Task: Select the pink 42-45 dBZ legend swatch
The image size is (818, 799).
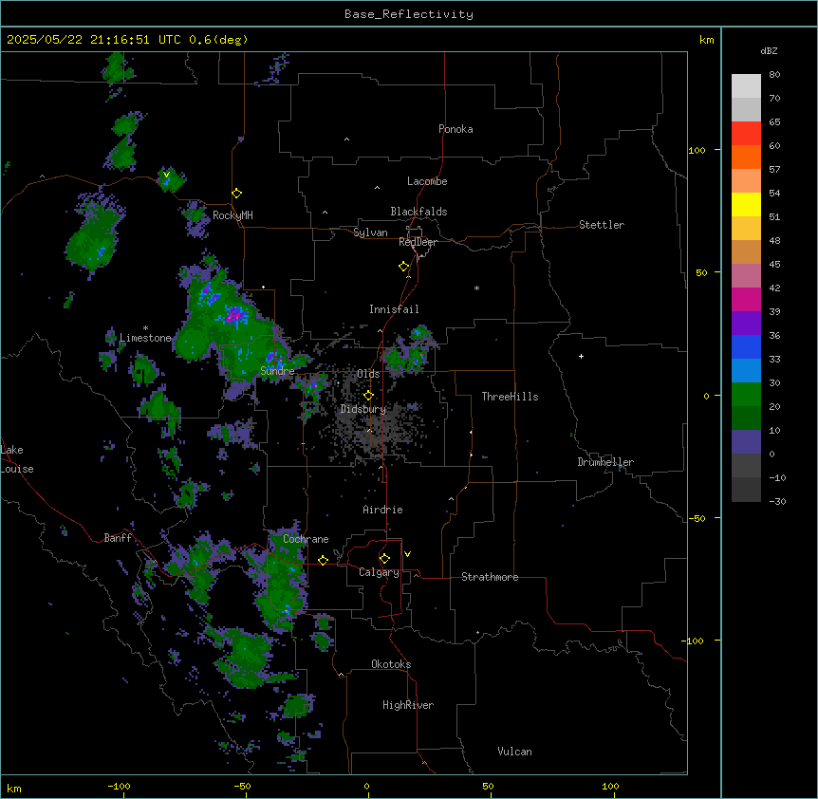Action: tap(746, 276)
